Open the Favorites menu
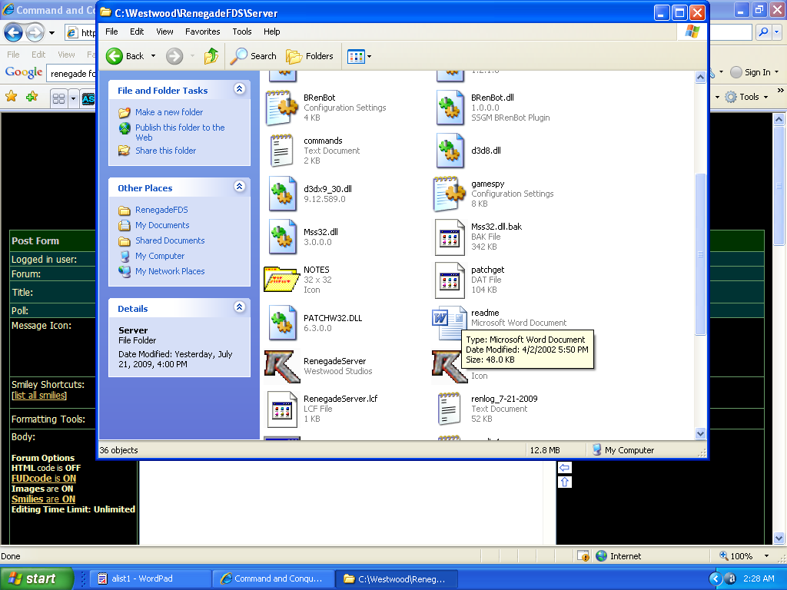 tap(202, 31)
